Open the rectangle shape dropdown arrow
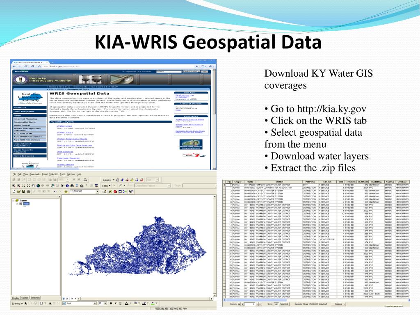Screen dimensions: 420x315 (x=45, y=304)
